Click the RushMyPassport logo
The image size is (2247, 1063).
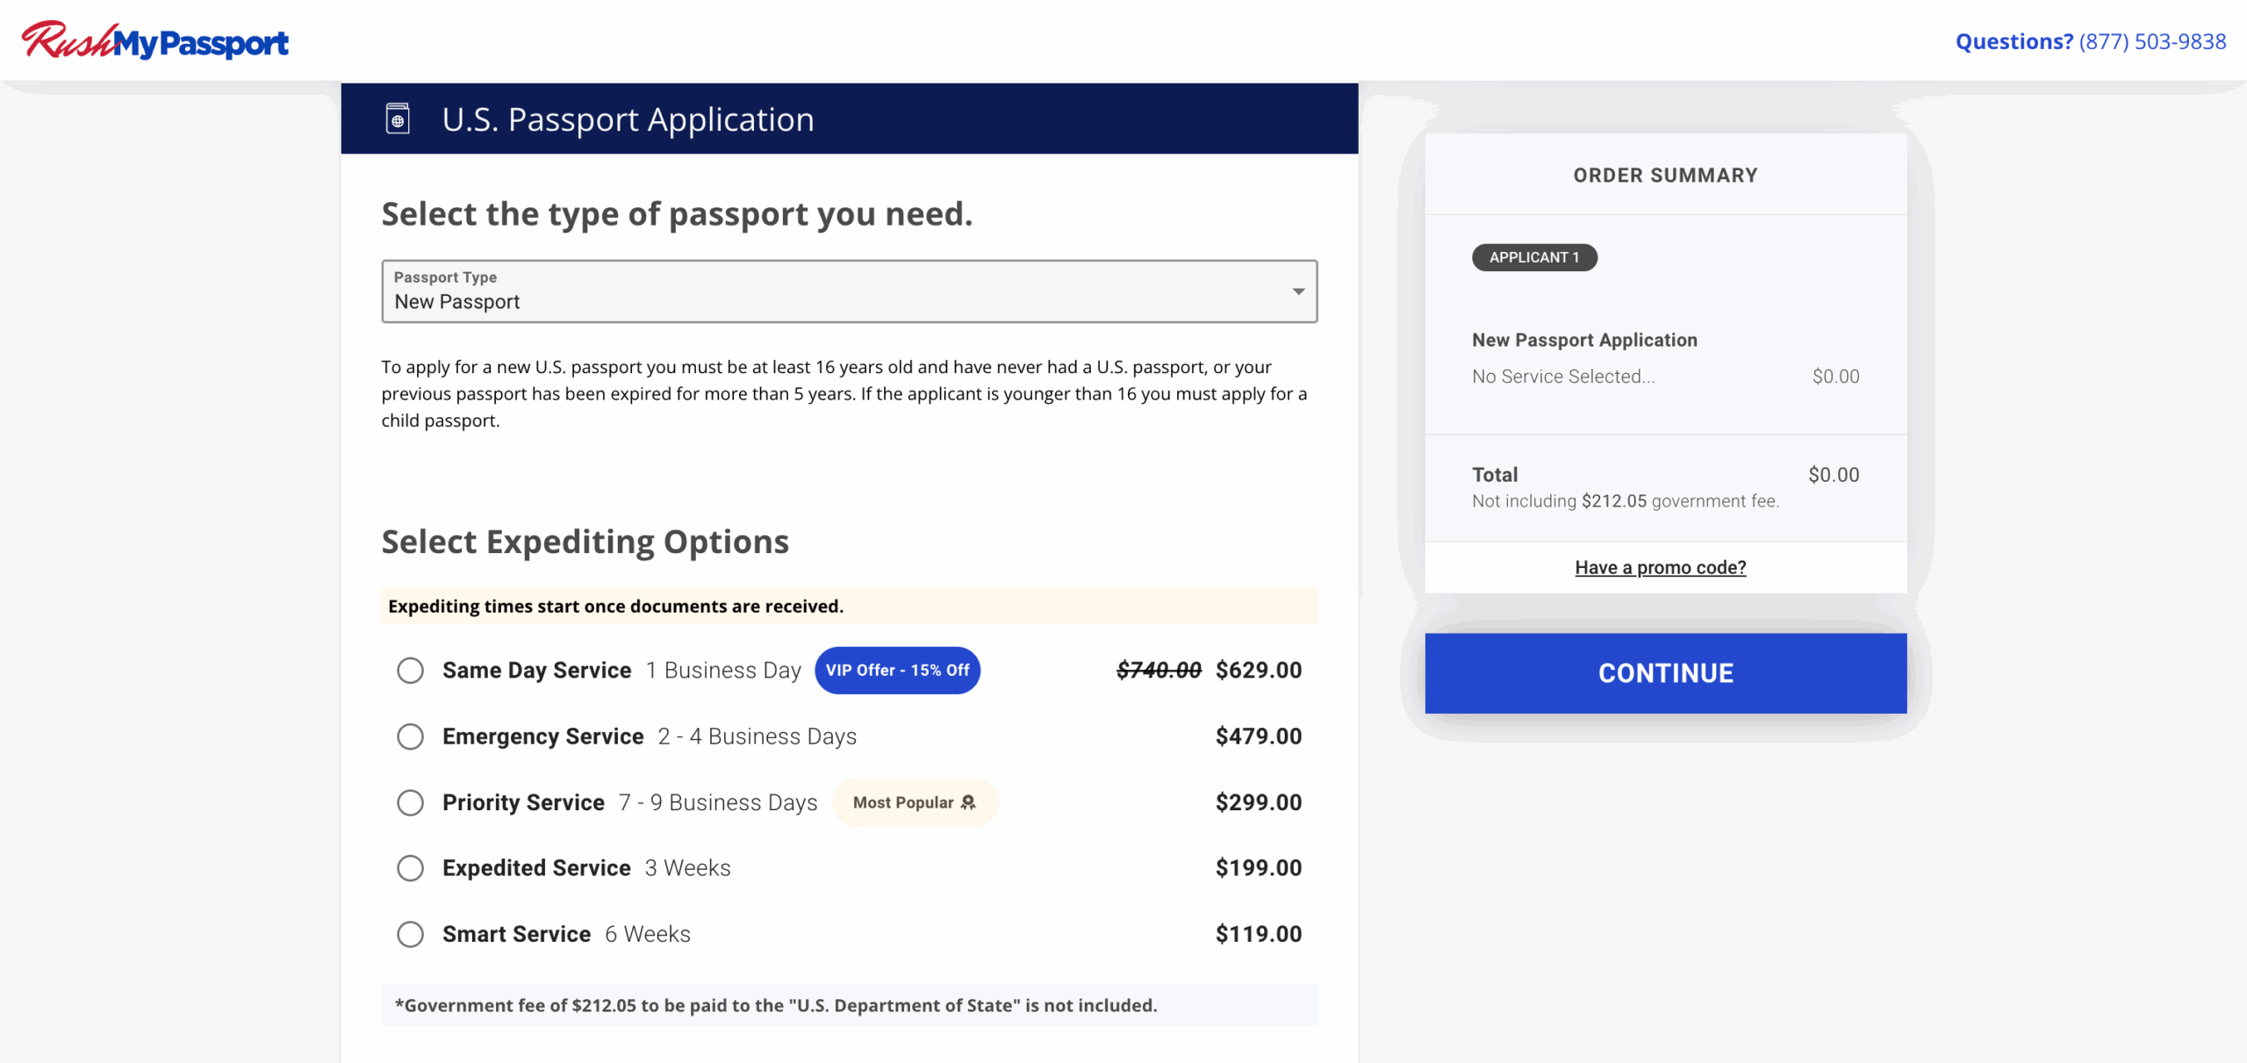155,41
